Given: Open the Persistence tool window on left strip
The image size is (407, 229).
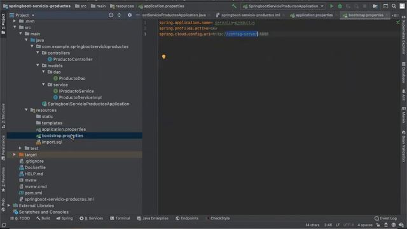Looking at the screenshot, I should (x=3, y=148).
